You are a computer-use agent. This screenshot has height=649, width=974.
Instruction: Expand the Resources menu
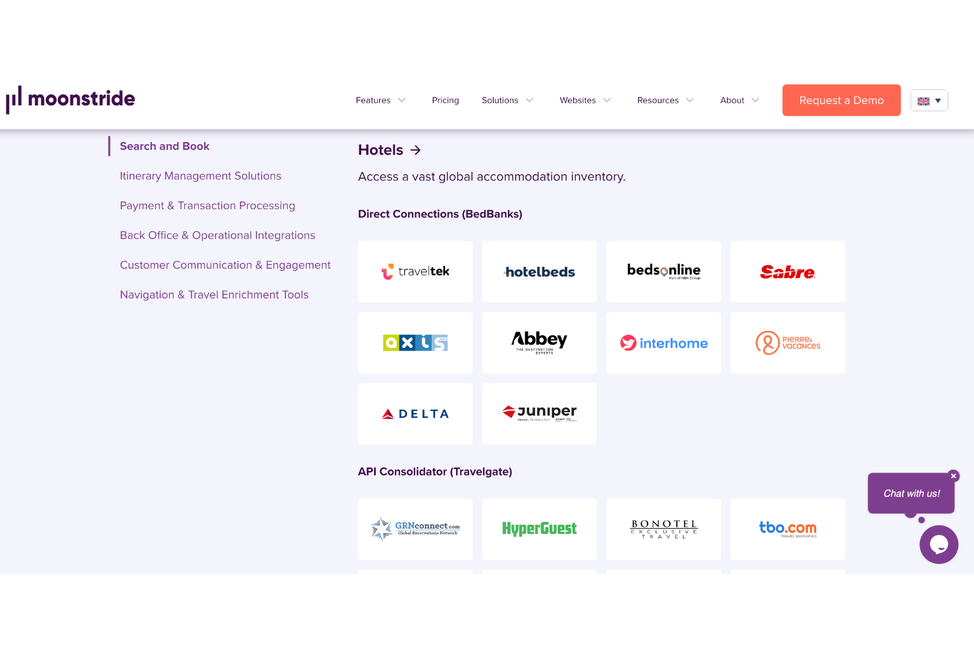click(x=665, y=101)
